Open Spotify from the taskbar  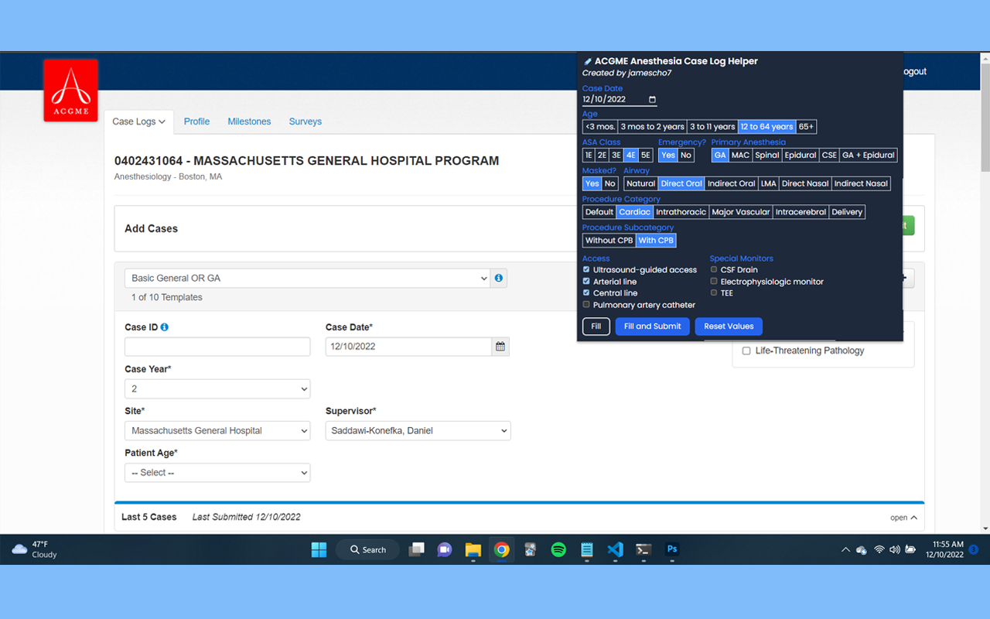point(558,549)
